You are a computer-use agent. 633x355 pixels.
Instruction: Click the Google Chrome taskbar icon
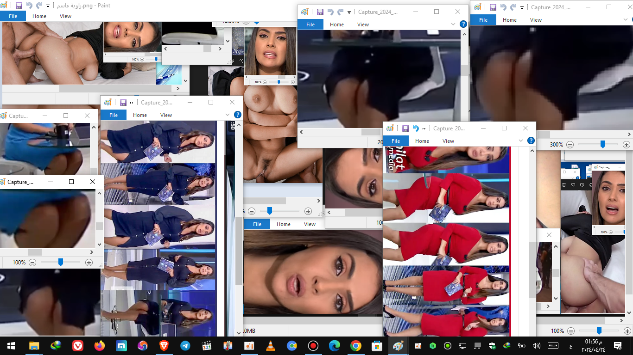click(x=355, y=346)
